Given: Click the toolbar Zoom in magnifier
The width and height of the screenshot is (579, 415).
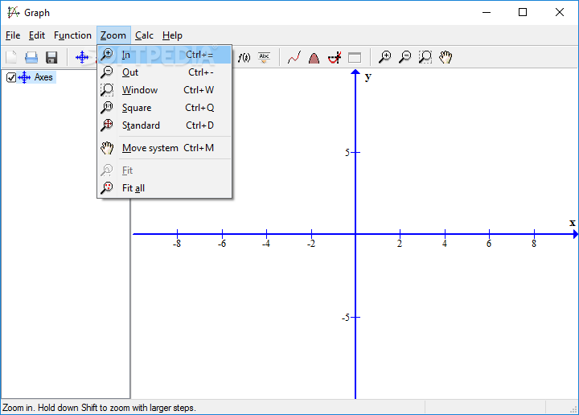Looking at the screenshot, I should tap(385, 57).
